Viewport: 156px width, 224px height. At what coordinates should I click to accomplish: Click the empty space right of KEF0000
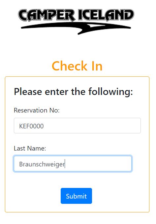92,126
